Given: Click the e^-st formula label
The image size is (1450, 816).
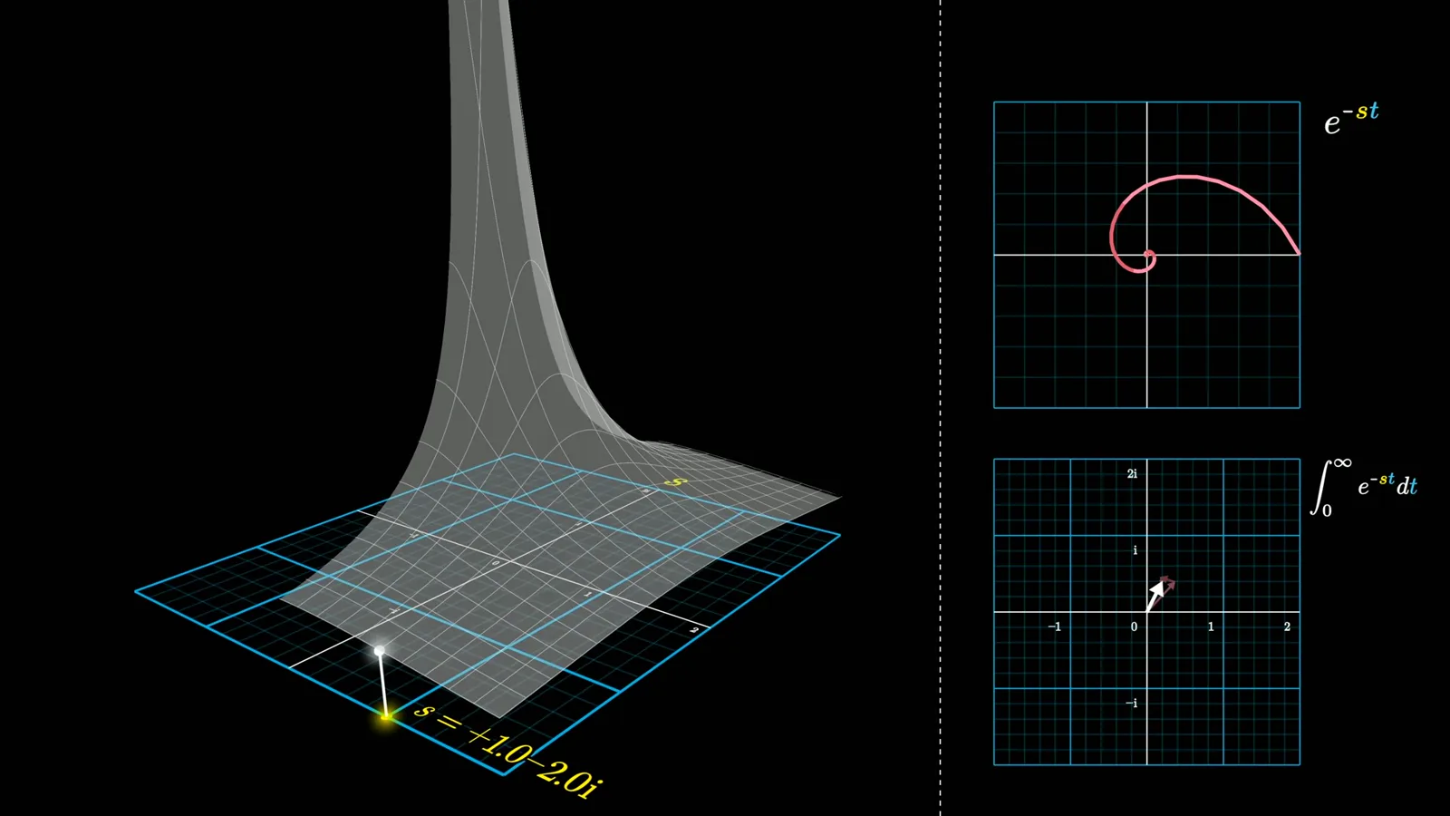Looking at the screenshot, I should [1351, 119].
